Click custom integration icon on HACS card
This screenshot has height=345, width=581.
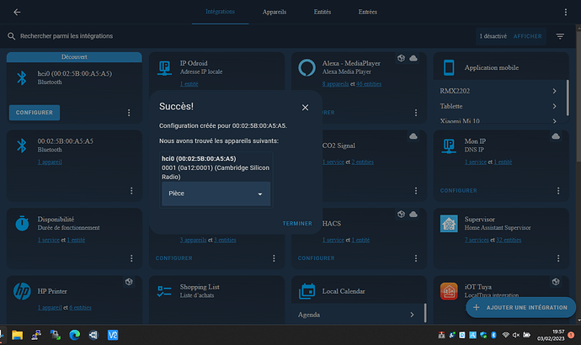point(401,214)
